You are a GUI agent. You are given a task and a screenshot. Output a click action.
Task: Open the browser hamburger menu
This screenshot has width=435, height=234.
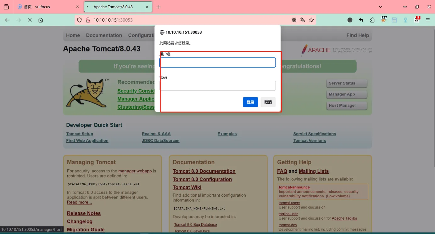click(428, 20)
